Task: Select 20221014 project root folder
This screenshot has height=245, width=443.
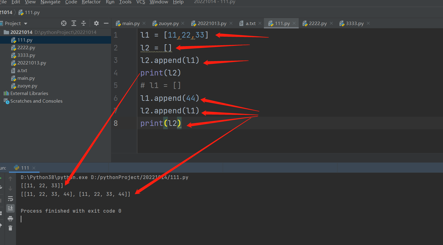Action: pyautogui.click(x=56, y=32)
